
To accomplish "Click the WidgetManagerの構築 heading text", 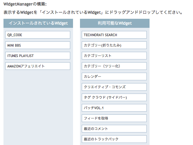I will coord(25,4).
